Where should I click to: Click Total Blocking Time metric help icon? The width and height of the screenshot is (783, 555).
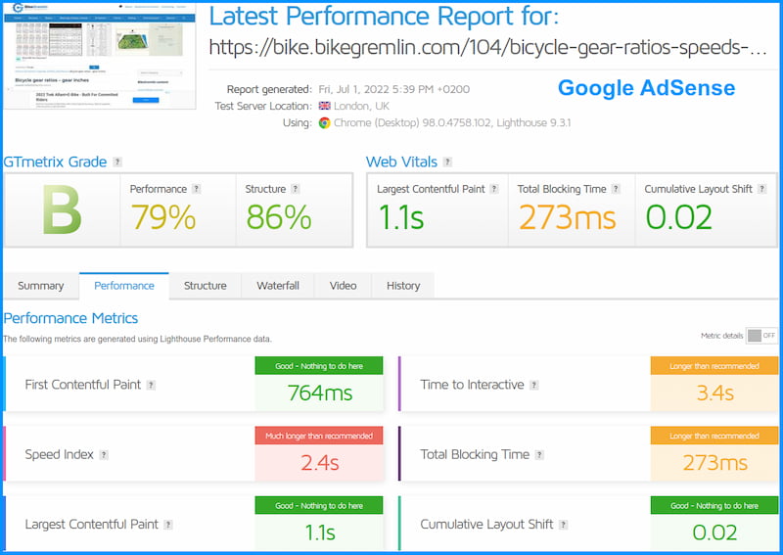(x=539, y=454)
